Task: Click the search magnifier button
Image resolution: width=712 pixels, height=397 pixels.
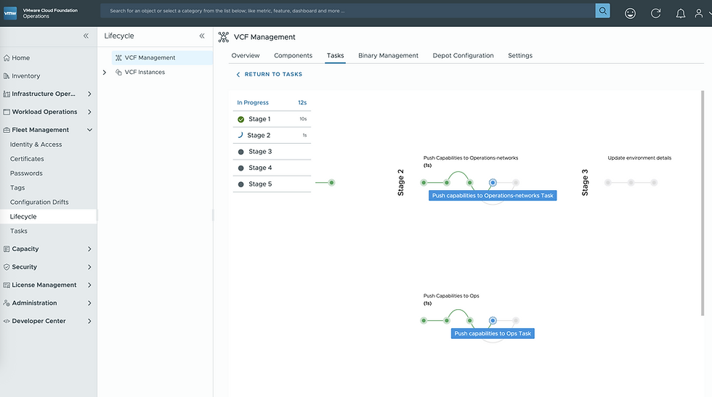Action: [602, 10]
